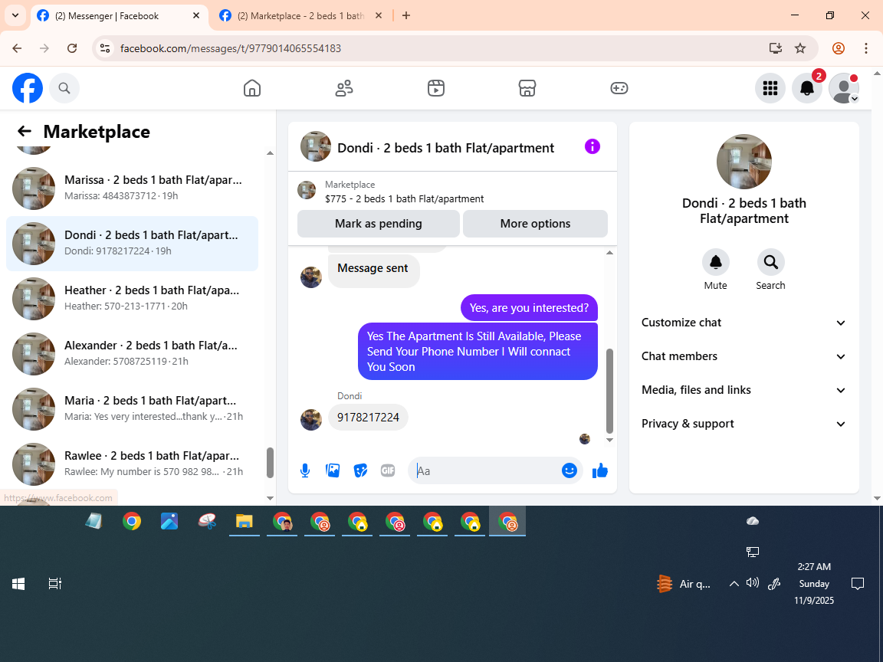The width and height of the screenshot is (883, 662).
Task: Select the Dondi conversation row
Action: tap(133, 243)
